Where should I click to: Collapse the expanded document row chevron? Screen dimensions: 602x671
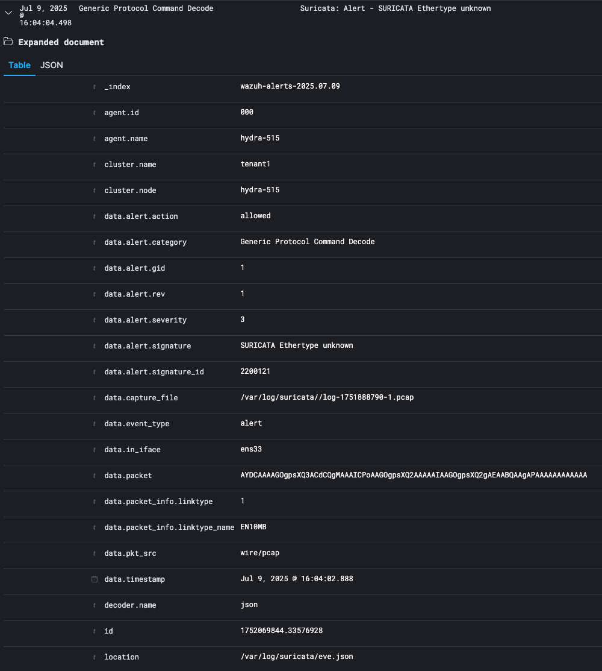pyautogui.click(x=8, y=12)
